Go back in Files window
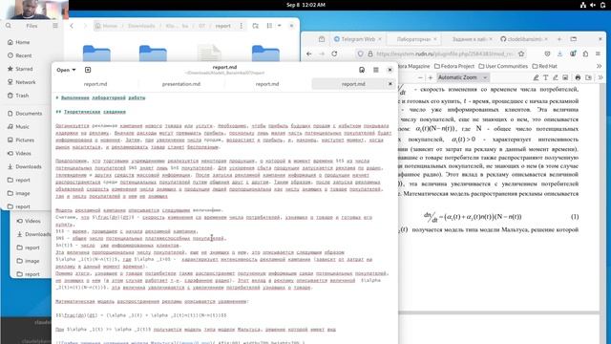The height and width of the screenshot is (344, 611). point(72,26)
